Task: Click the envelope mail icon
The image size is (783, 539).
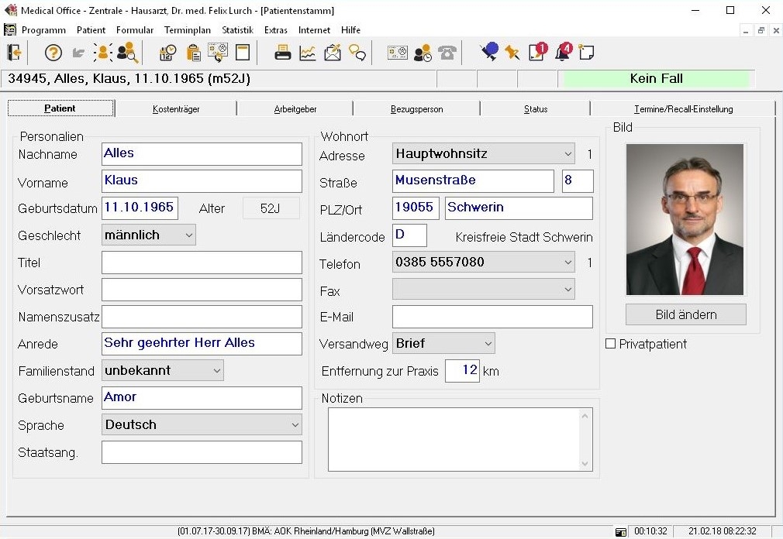Action: point(333,53)
